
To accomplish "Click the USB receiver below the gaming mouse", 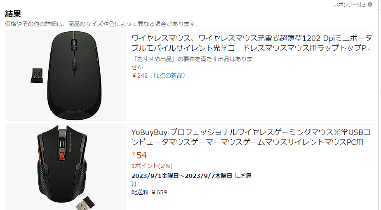I will point(85,203).
